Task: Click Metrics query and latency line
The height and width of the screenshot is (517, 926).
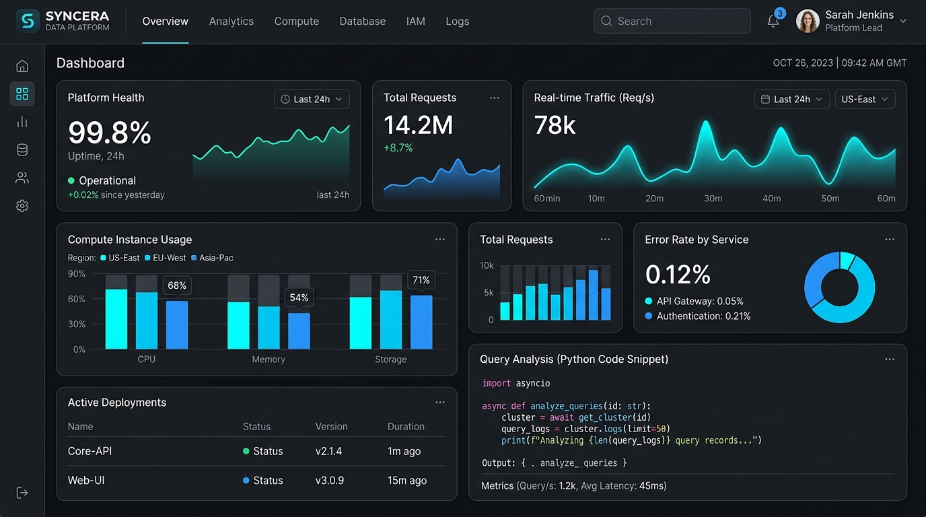Action: point(574,486)
